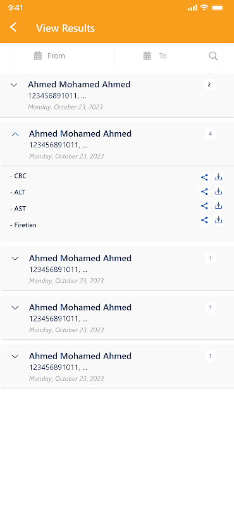Tap the count badge showing 2
This screenshot has width=234, height=506.
[209, 85]
